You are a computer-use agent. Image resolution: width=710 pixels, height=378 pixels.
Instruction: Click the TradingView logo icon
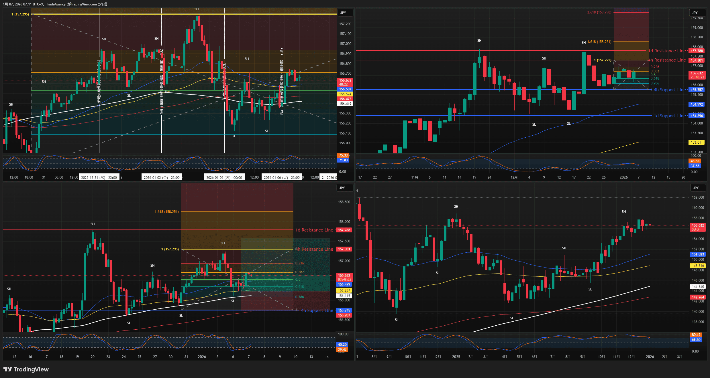(x=8, y=369)
